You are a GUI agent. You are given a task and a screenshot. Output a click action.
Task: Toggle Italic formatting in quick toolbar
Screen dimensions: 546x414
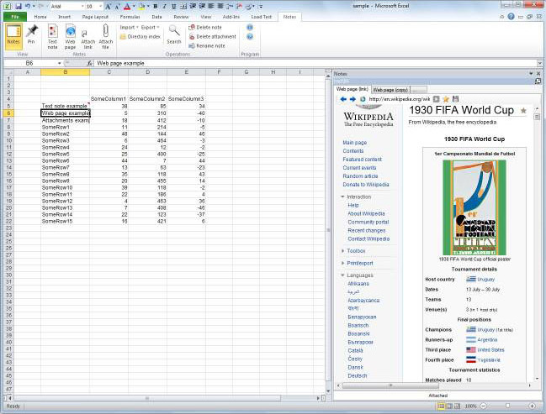(163, 6)
